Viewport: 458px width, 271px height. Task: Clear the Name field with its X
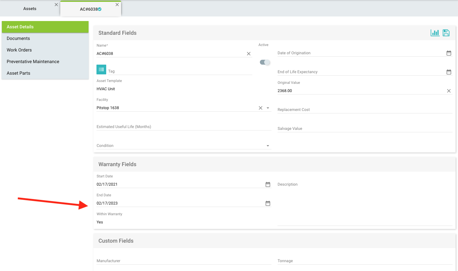pos(249,54)
